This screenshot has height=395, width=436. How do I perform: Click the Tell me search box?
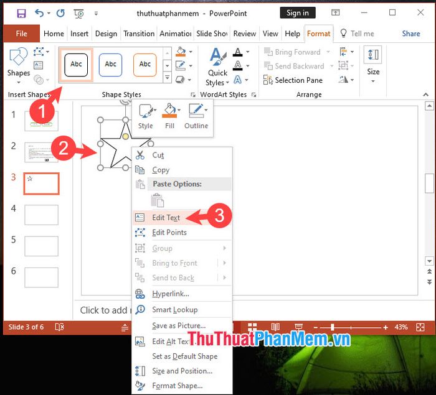358,34
